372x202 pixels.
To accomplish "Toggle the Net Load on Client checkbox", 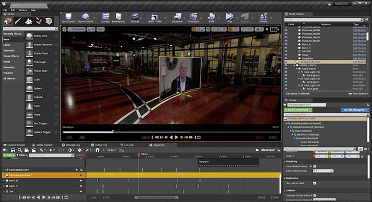I will tap(315, 183).
